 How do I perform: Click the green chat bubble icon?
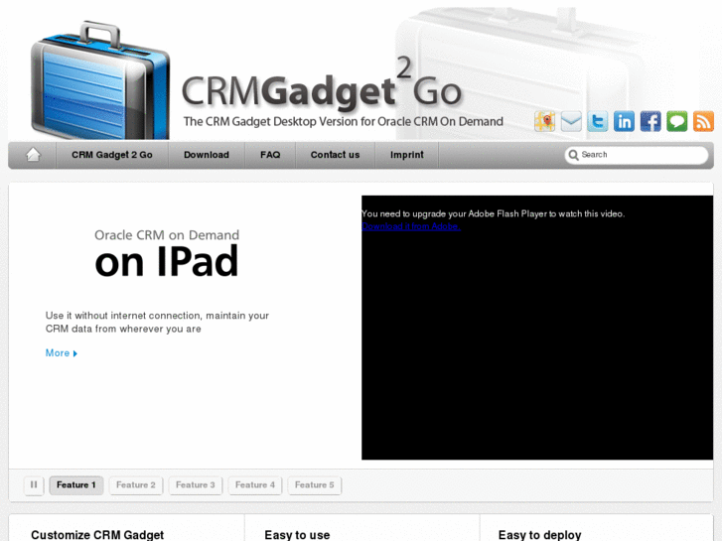click(x=677, y=121)
